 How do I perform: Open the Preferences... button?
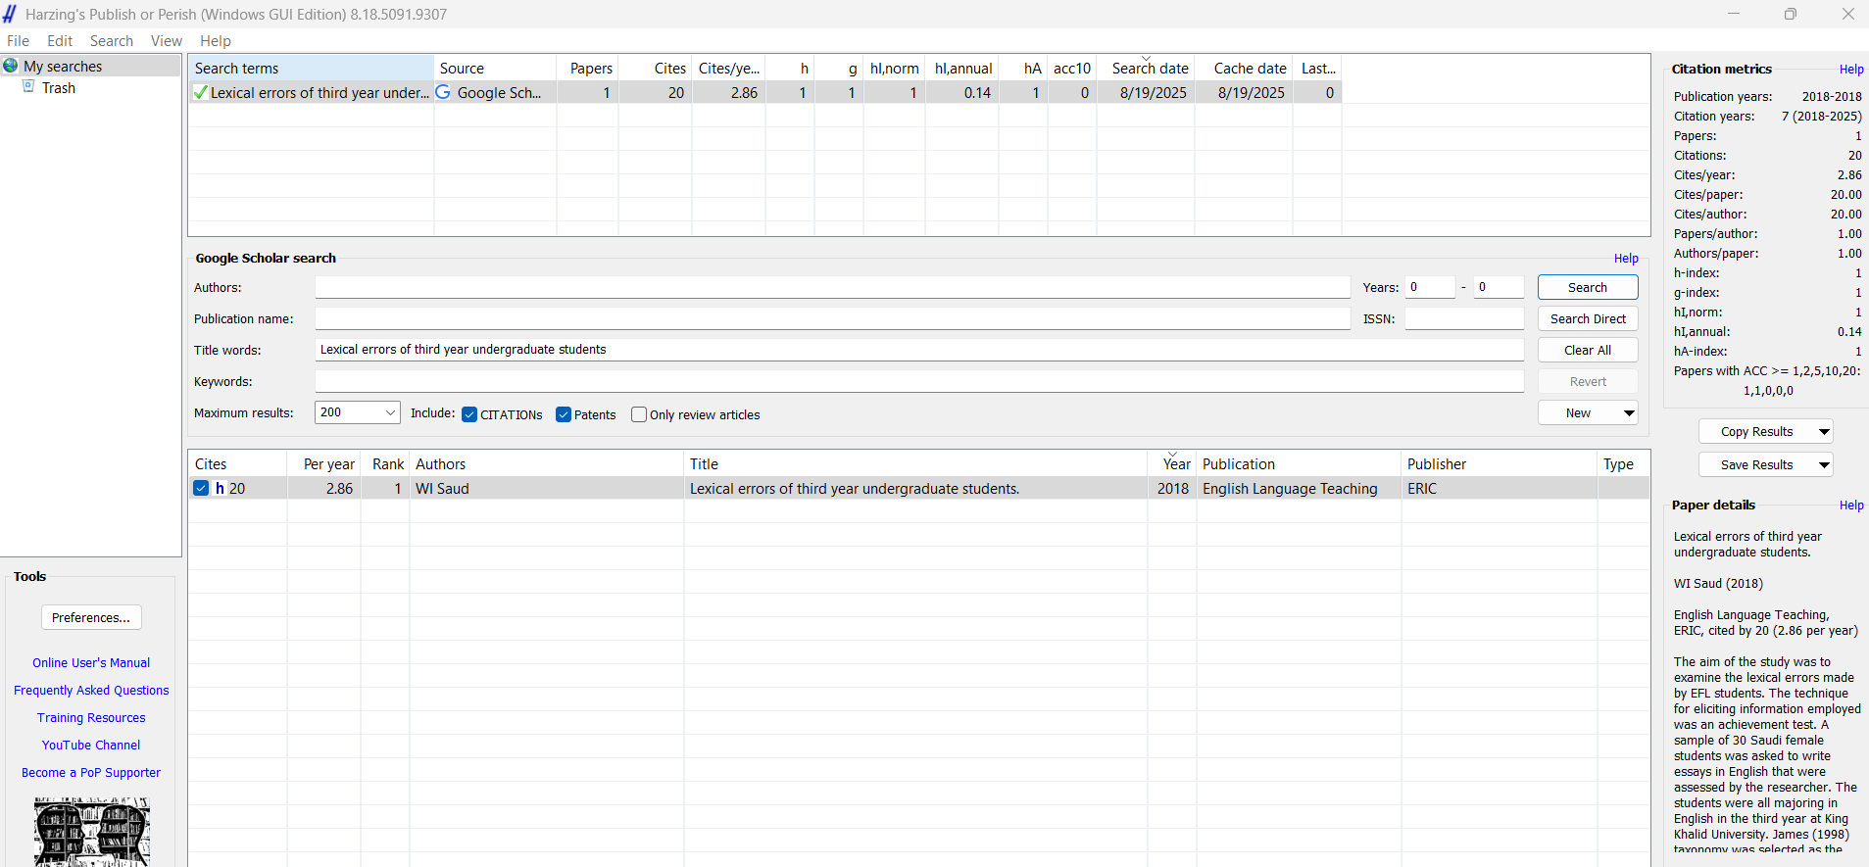[91, 617]
